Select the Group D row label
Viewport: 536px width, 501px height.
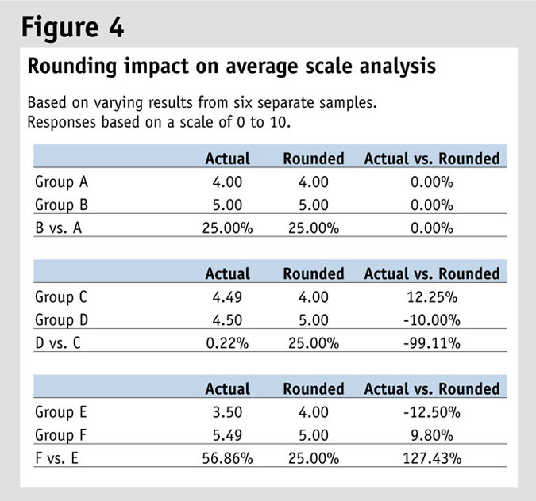[61, 320]
